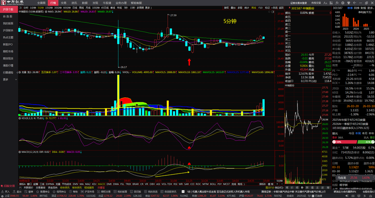This screenshot has height=198, width=375.
Task: Click panel toggle icon left of 分时
Action: 21,8
